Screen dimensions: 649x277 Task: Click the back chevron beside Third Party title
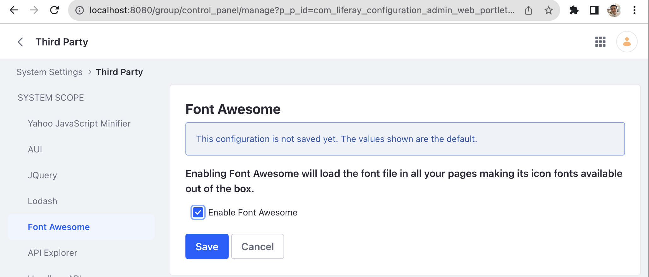click(20, 42)
